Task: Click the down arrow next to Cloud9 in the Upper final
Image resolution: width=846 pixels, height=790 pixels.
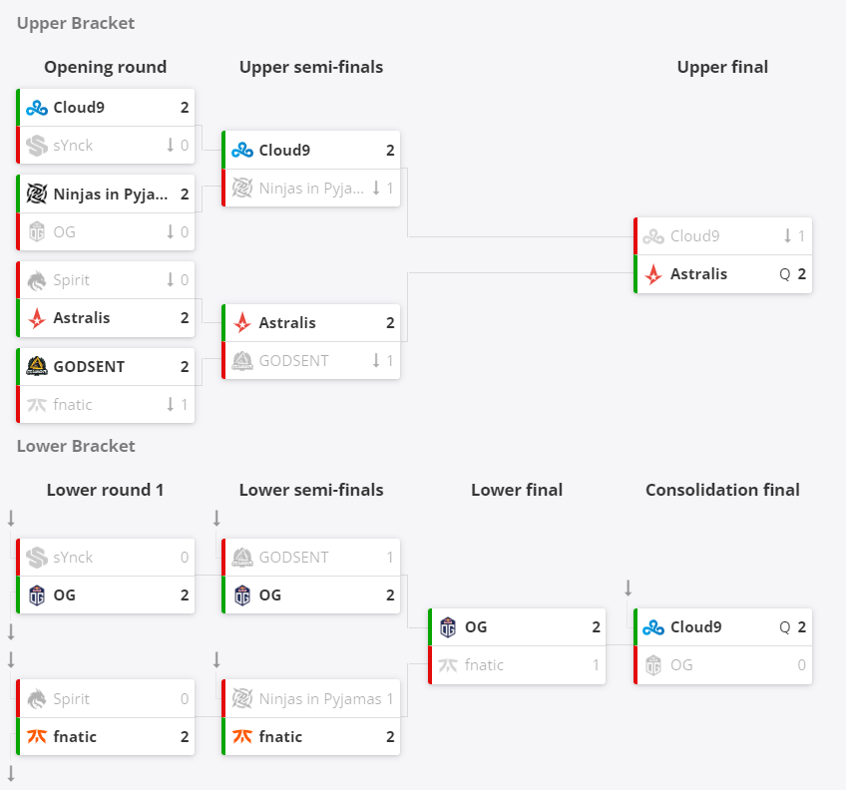Action: pyautogui.click(x=788, y=235)
